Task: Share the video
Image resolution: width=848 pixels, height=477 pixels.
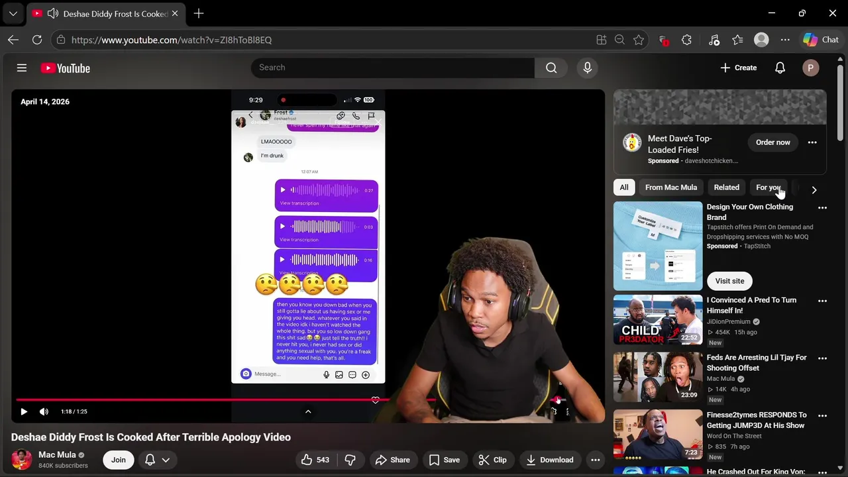Action: click(393, 460)
